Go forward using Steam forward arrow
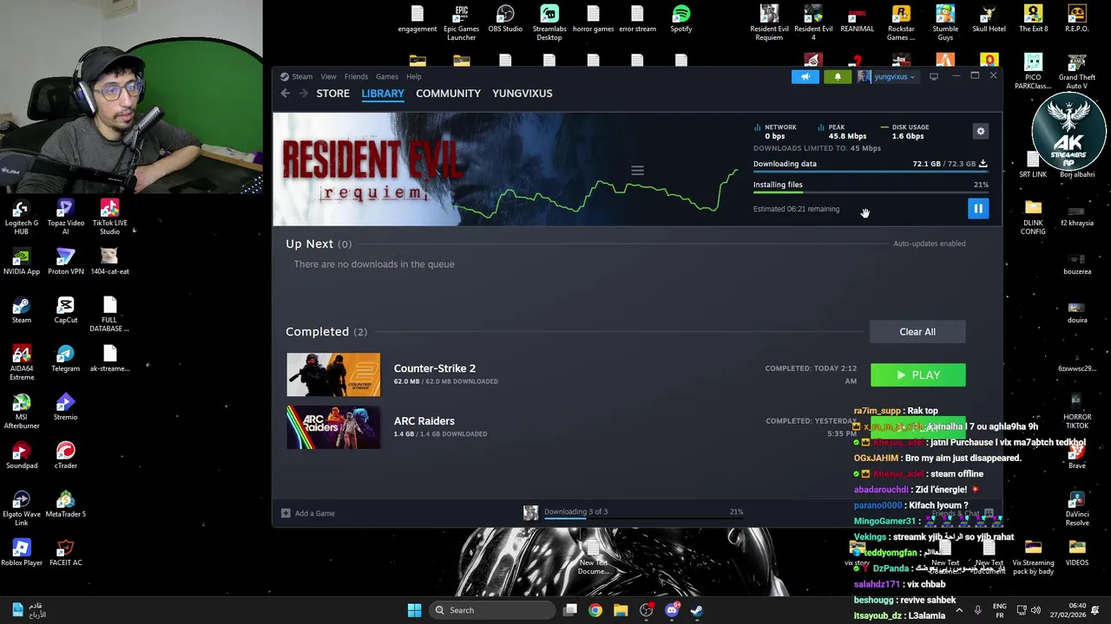1111x624 pixels. point(303,93)
